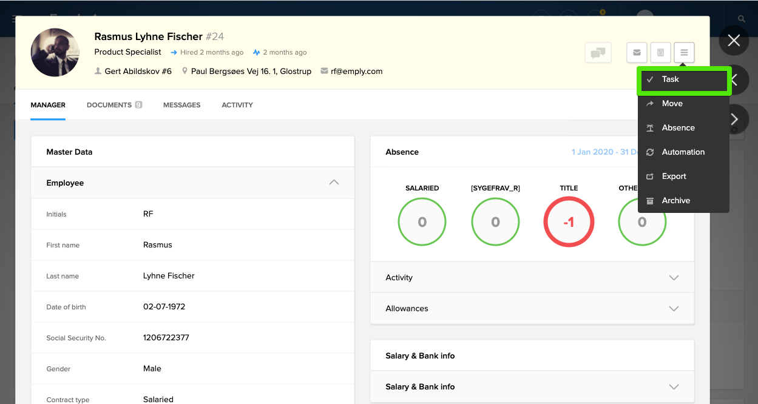Screen dimensions: 758x404
Task: Click the envelope email icon
Action: pos(636,53)
